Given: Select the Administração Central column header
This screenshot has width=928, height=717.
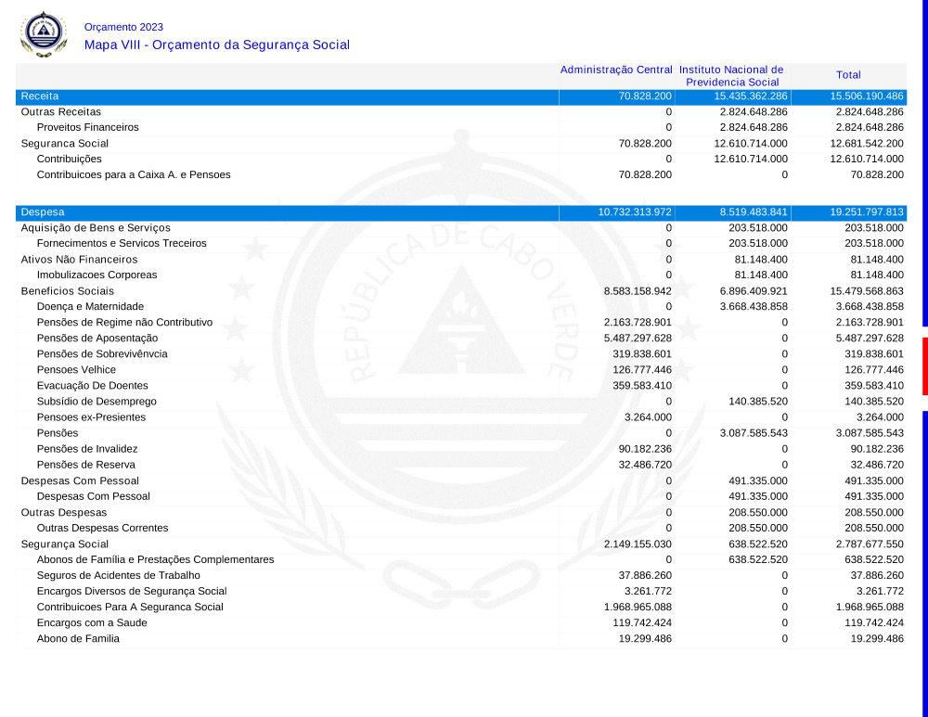Looking at the screenshot, I should [616, 70].
